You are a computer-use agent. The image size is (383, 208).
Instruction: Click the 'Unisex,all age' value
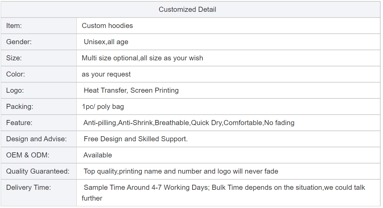pos(106,42)
